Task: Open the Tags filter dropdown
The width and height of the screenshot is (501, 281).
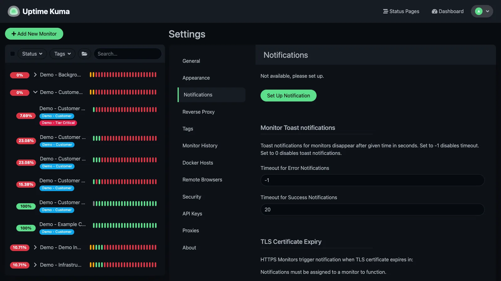Action: 63,54
